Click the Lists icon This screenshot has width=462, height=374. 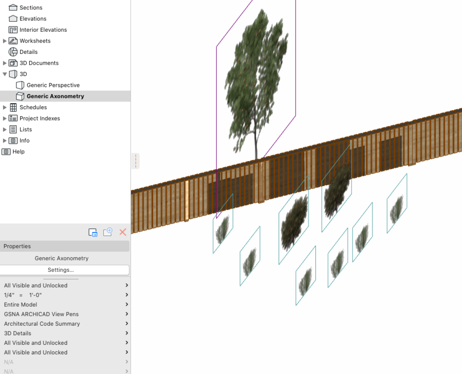13,129
